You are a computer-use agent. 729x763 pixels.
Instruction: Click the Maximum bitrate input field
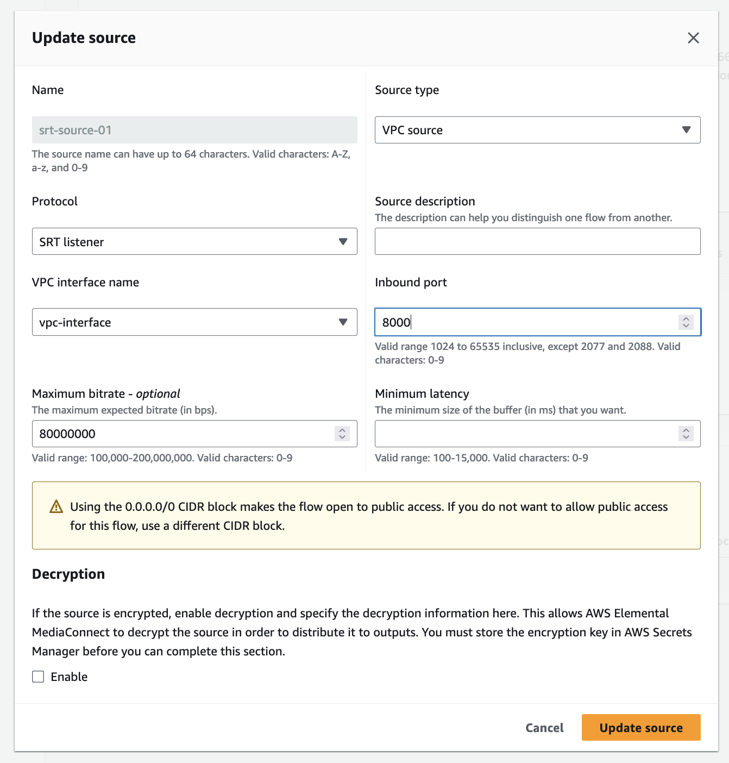179,434
